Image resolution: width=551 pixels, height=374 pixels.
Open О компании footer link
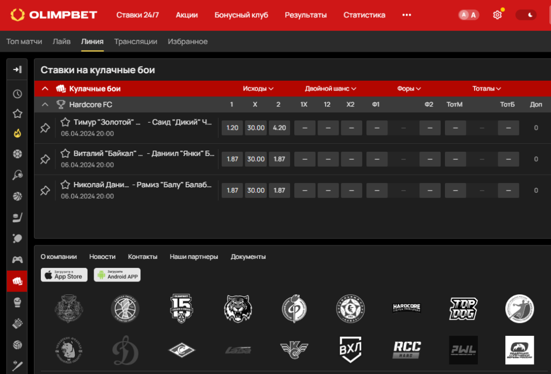pyautogui.click(x=59, y=257)
